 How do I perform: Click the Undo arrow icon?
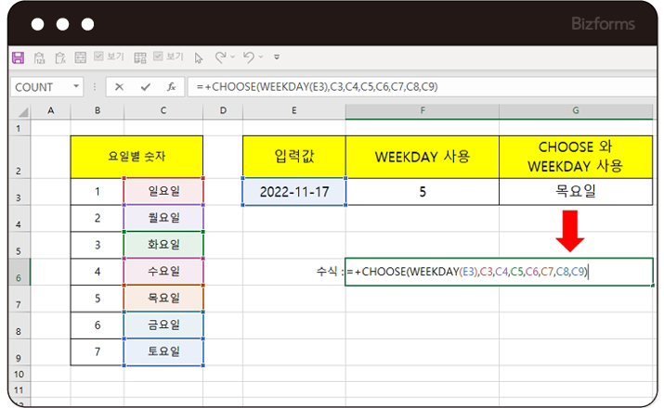click(249, 57)
